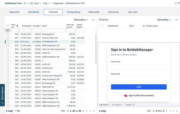Click the plus icon next to Ny

click(16, 111)
